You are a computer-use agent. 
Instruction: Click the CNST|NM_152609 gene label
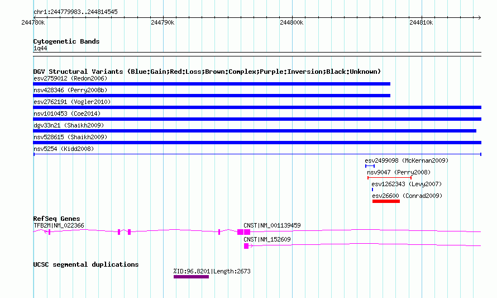coord(267,239)
